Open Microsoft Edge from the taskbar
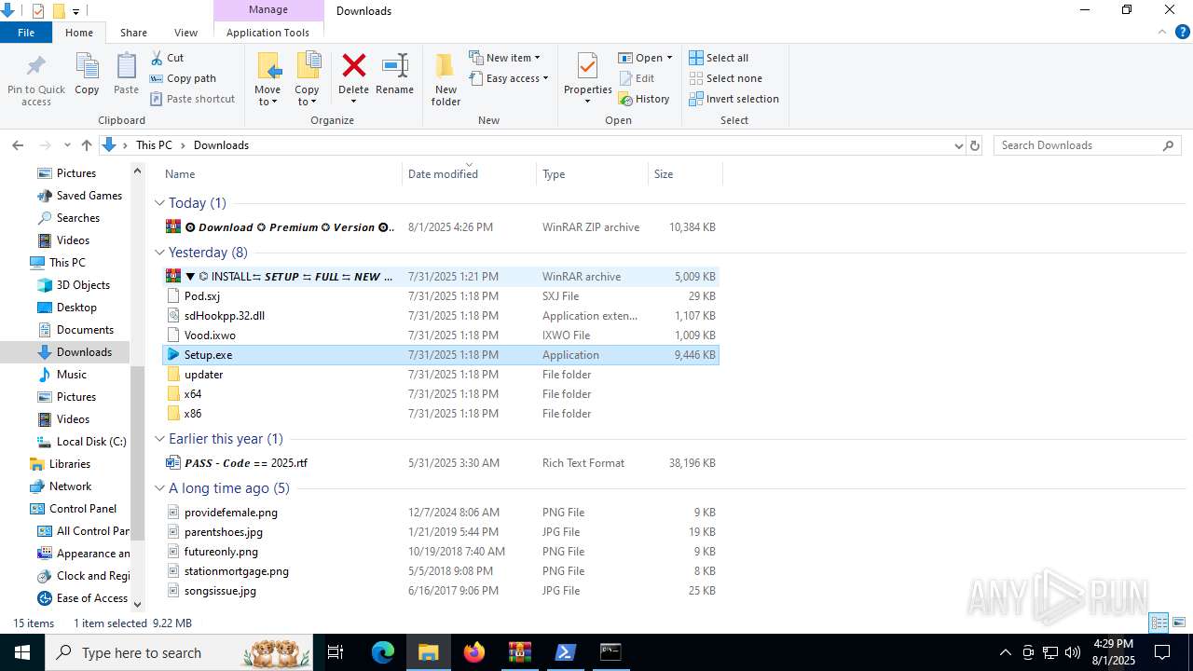The image size is (1193, 671). 383,652
